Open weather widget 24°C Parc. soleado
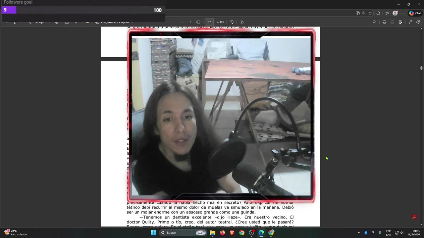This screenshot has height=238, width=424. point(15,233)
